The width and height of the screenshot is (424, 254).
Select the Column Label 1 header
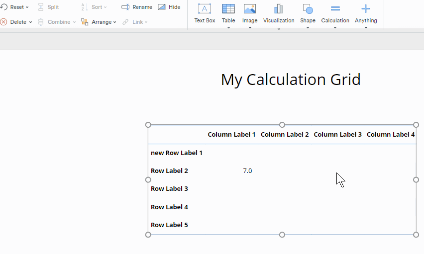pyautogui.click(x=231, y=135)
